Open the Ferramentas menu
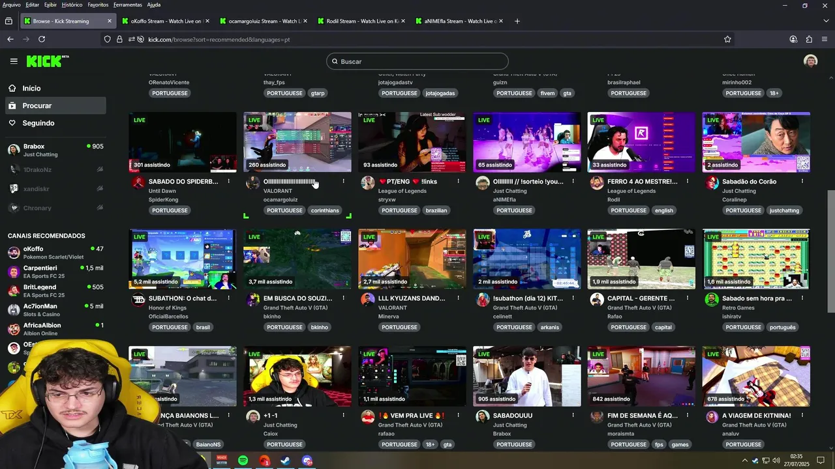The image size is (835, 469). point(127,5)
